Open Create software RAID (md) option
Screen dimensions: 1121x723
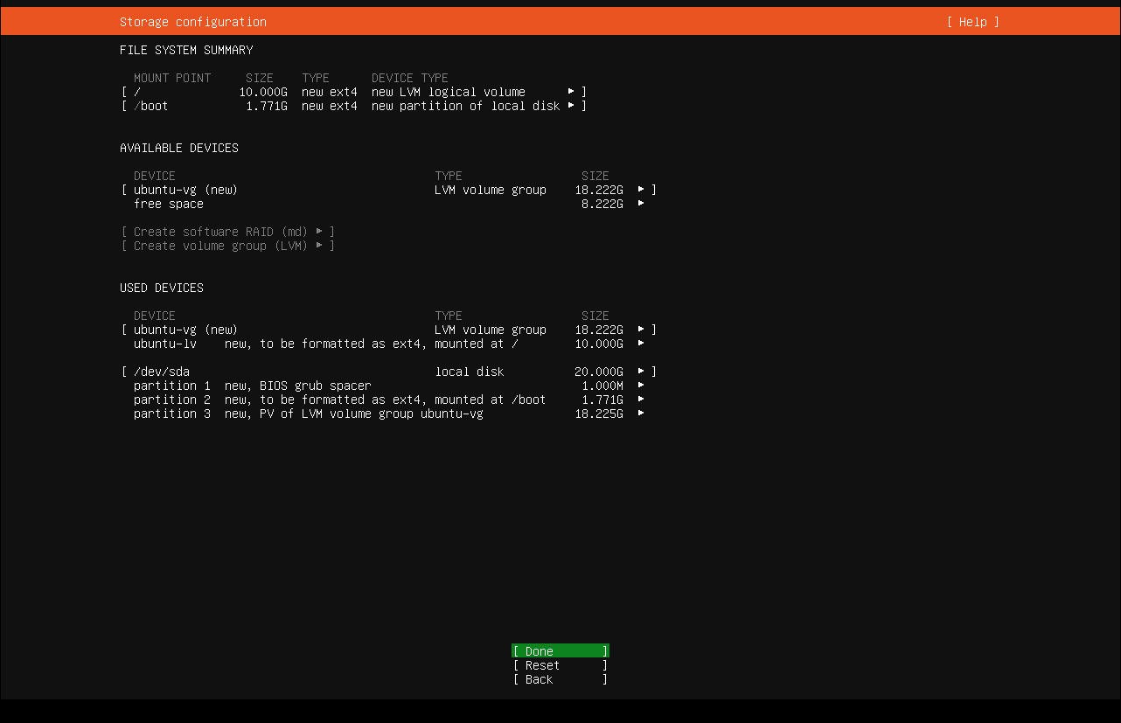(x=228, y=232)
